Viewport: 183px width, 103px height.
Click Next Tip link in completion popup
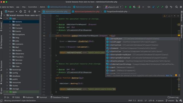click(x=169, y=76)
